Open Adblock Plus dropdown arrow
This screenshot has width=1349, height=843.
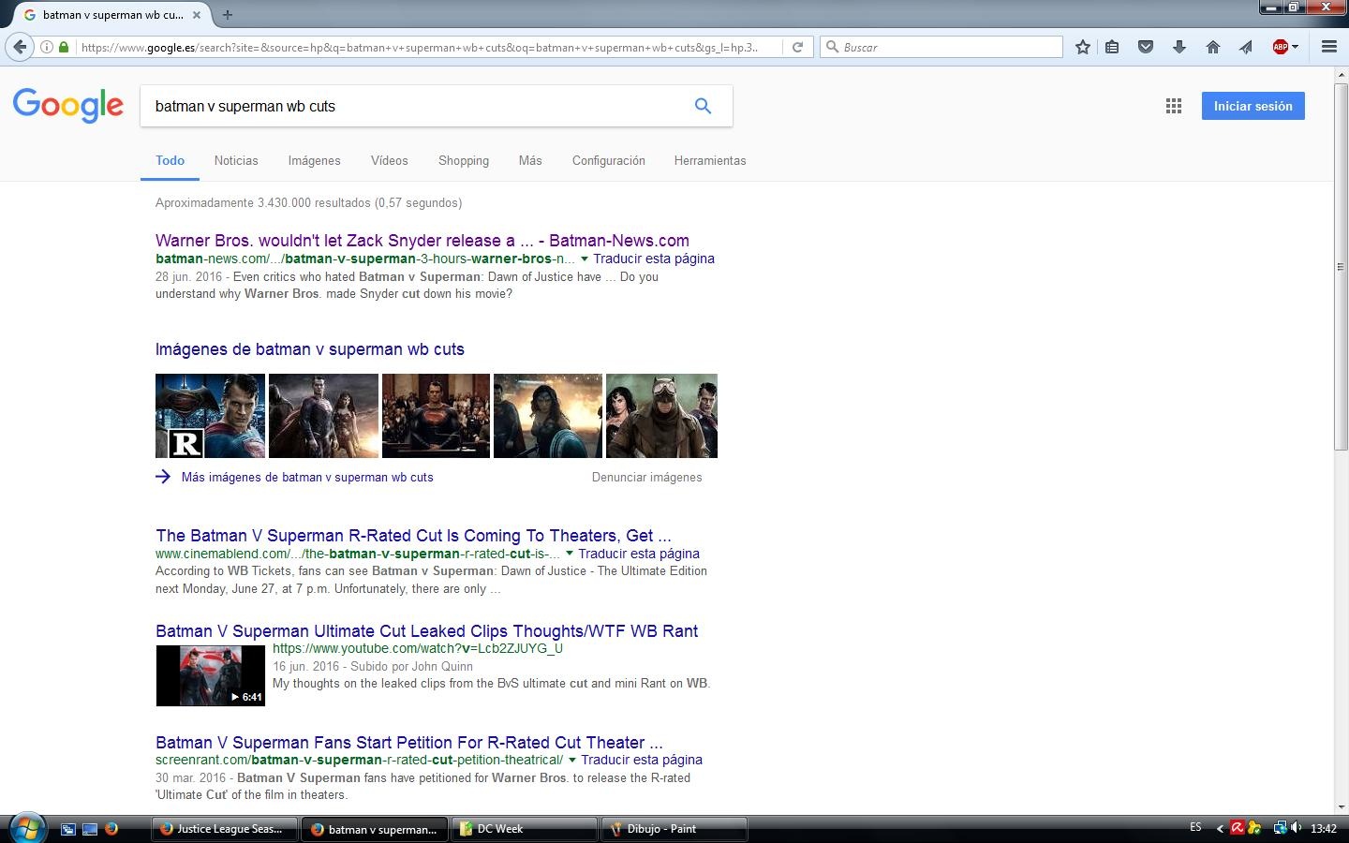1295,47
